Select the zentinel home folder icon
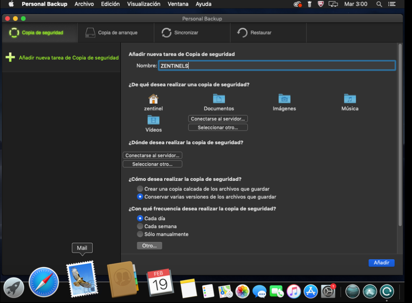This screenshot has width=412, height=303. click(153, 99)
